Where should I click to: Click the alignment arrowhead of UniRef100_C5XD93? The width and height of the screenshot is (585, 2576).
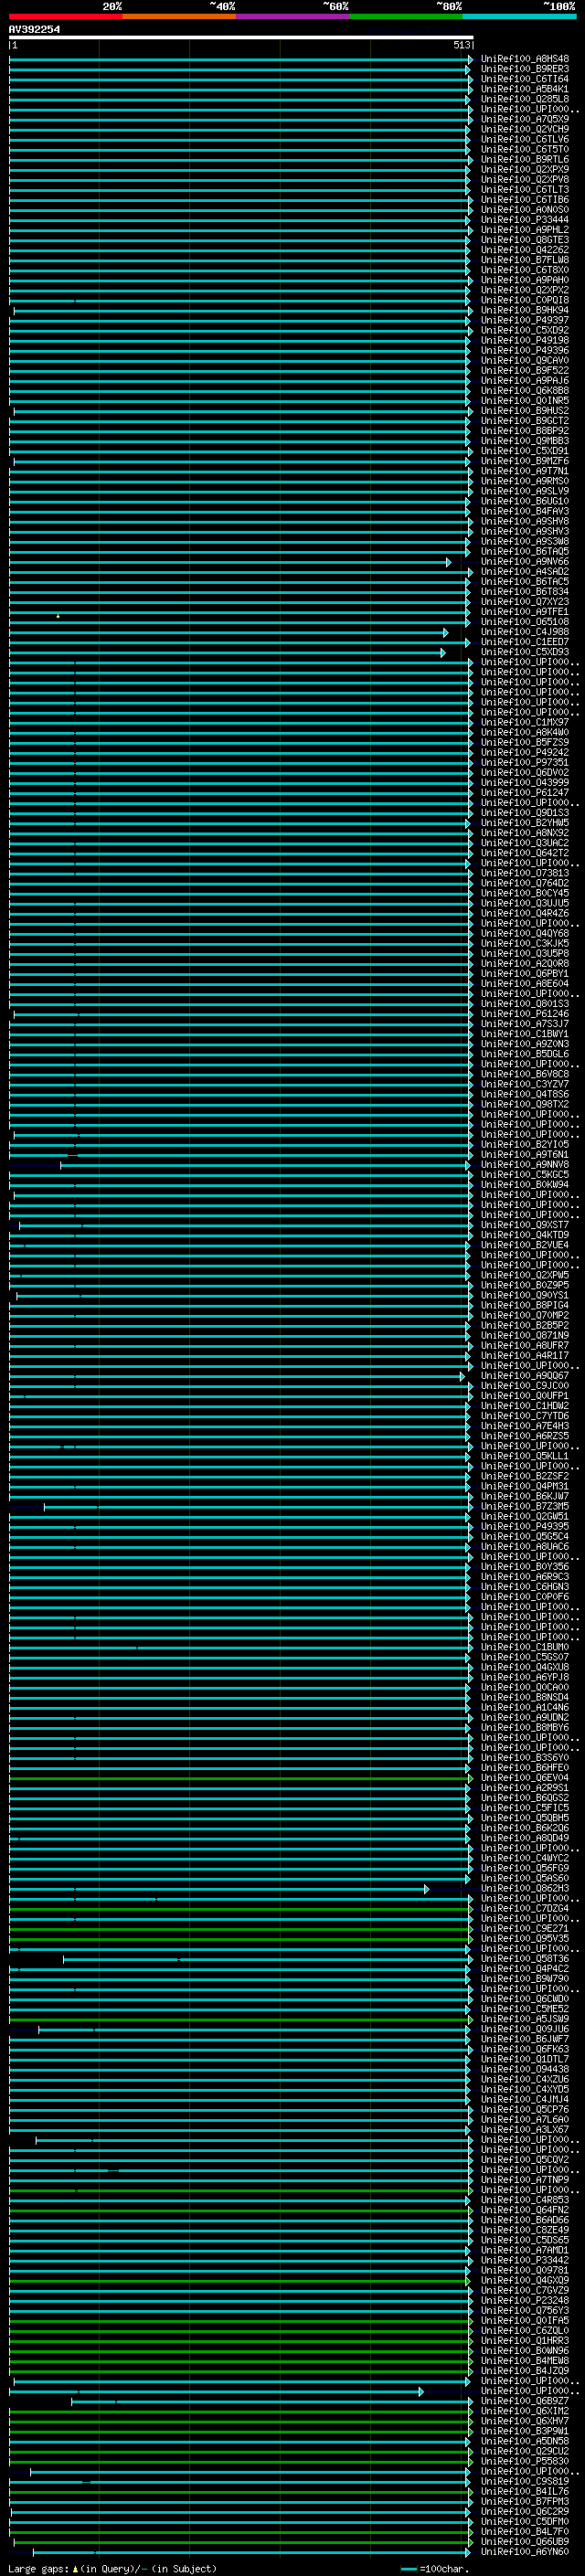[443, 652]
